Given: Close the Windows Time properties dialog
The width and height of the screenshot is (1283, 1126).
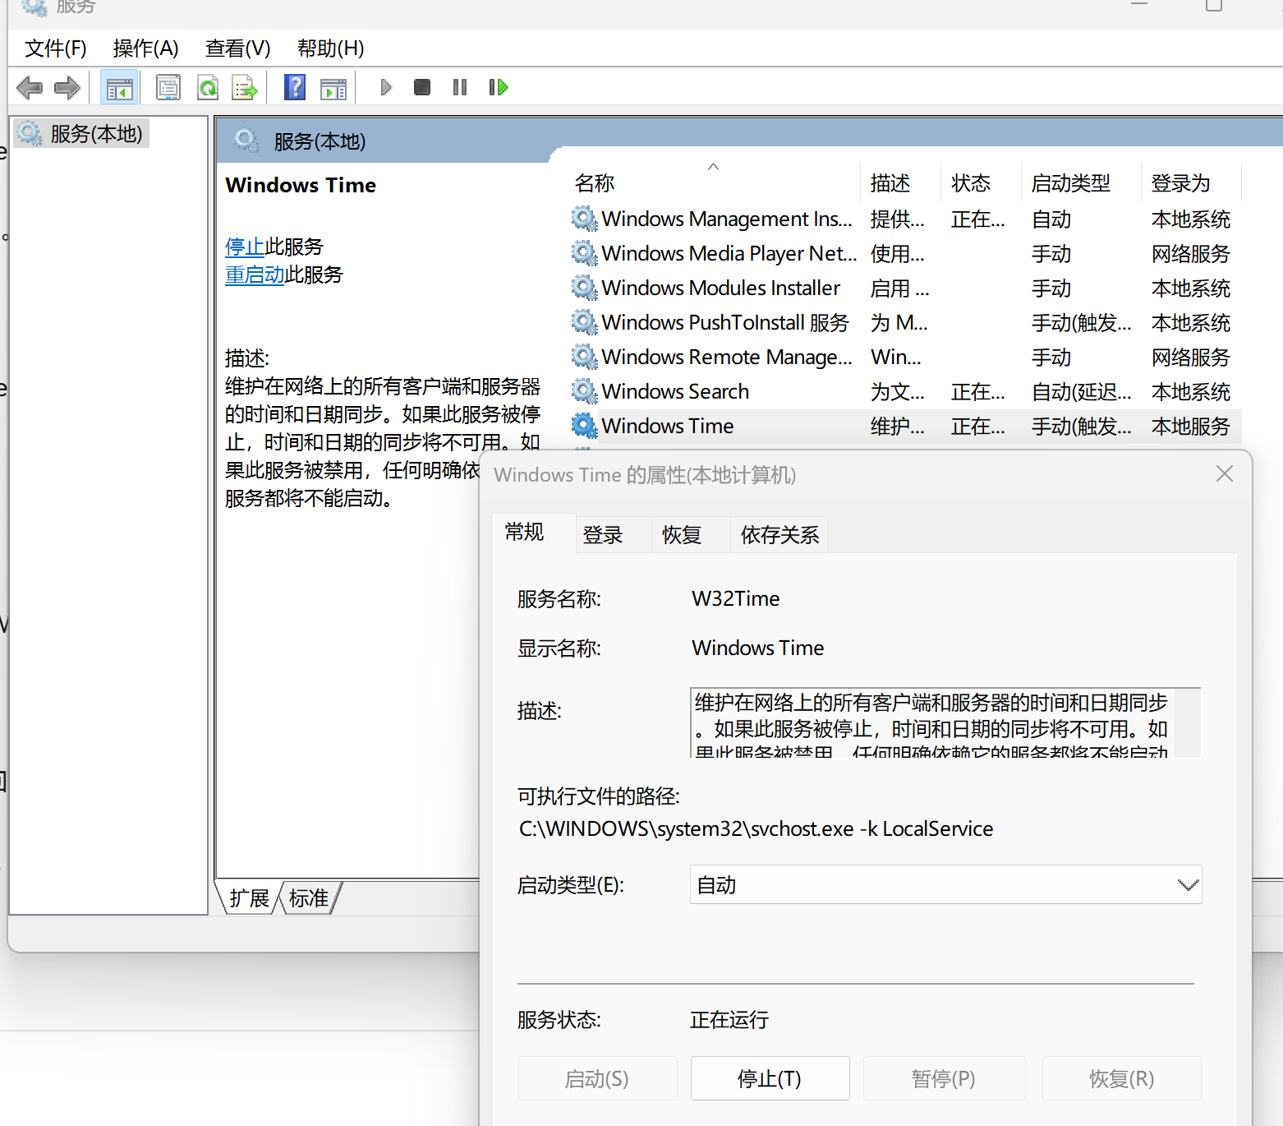Looking at the screenshot, I should click(x=1225, y=473).
